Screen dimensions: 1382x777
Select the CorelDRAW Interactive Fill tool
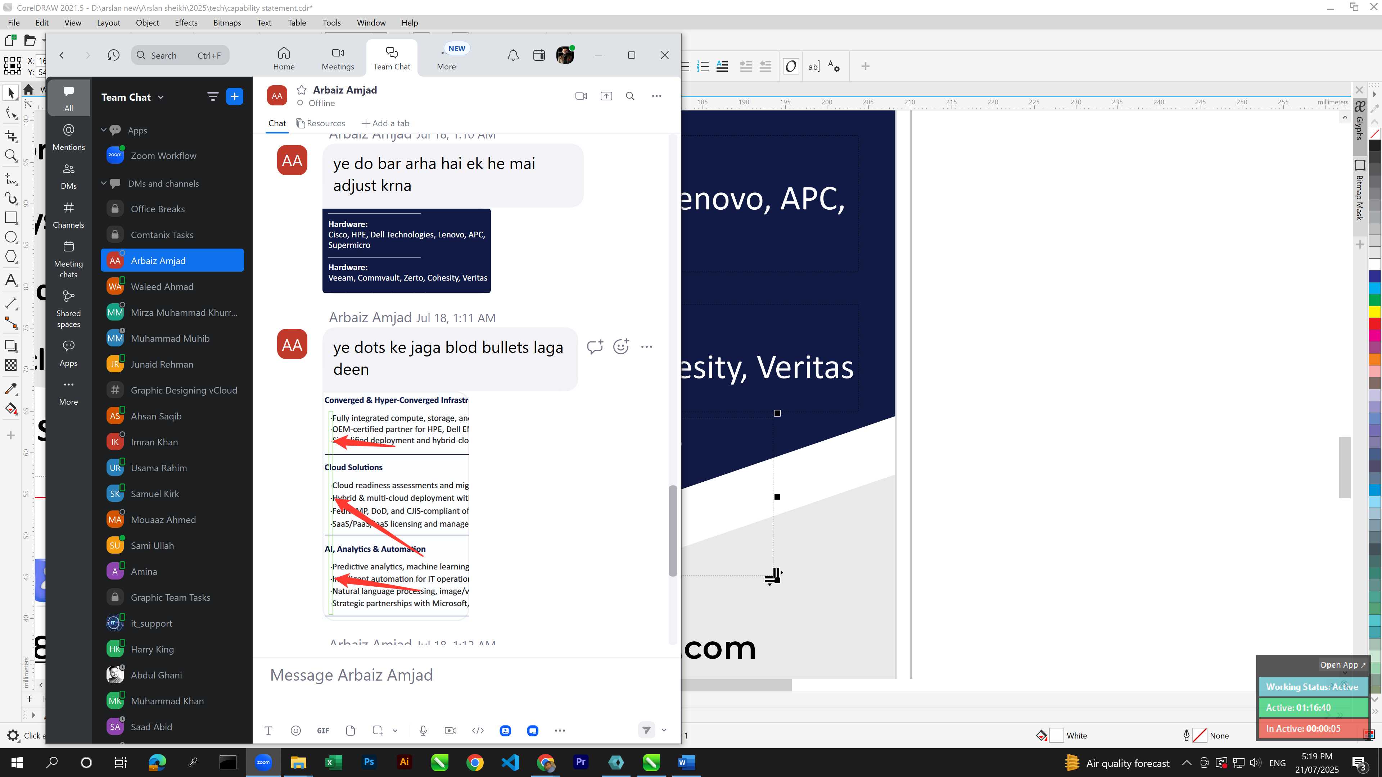11,409
